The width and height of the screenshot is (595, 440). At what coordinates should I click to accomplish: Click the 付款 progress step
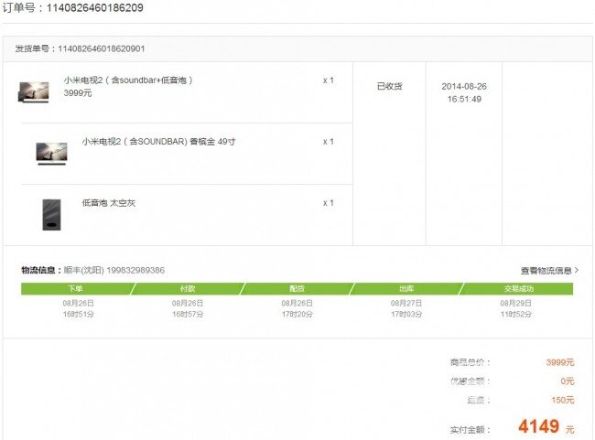tap(188, 289)
